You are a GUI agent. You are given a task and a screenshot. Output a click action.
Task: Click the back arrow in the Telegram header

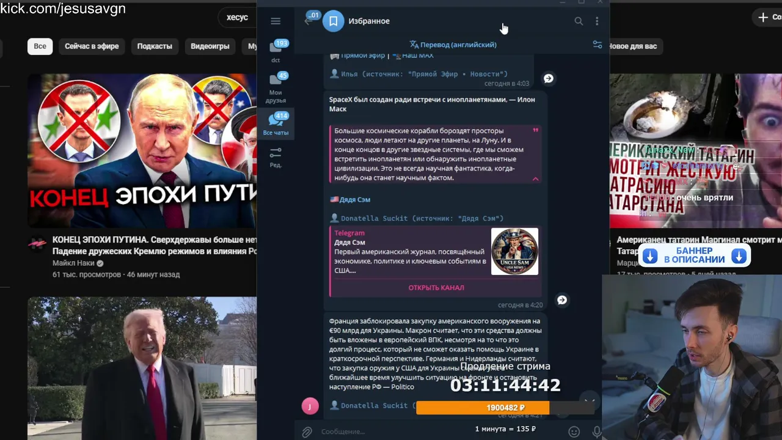tap(309, 21)
